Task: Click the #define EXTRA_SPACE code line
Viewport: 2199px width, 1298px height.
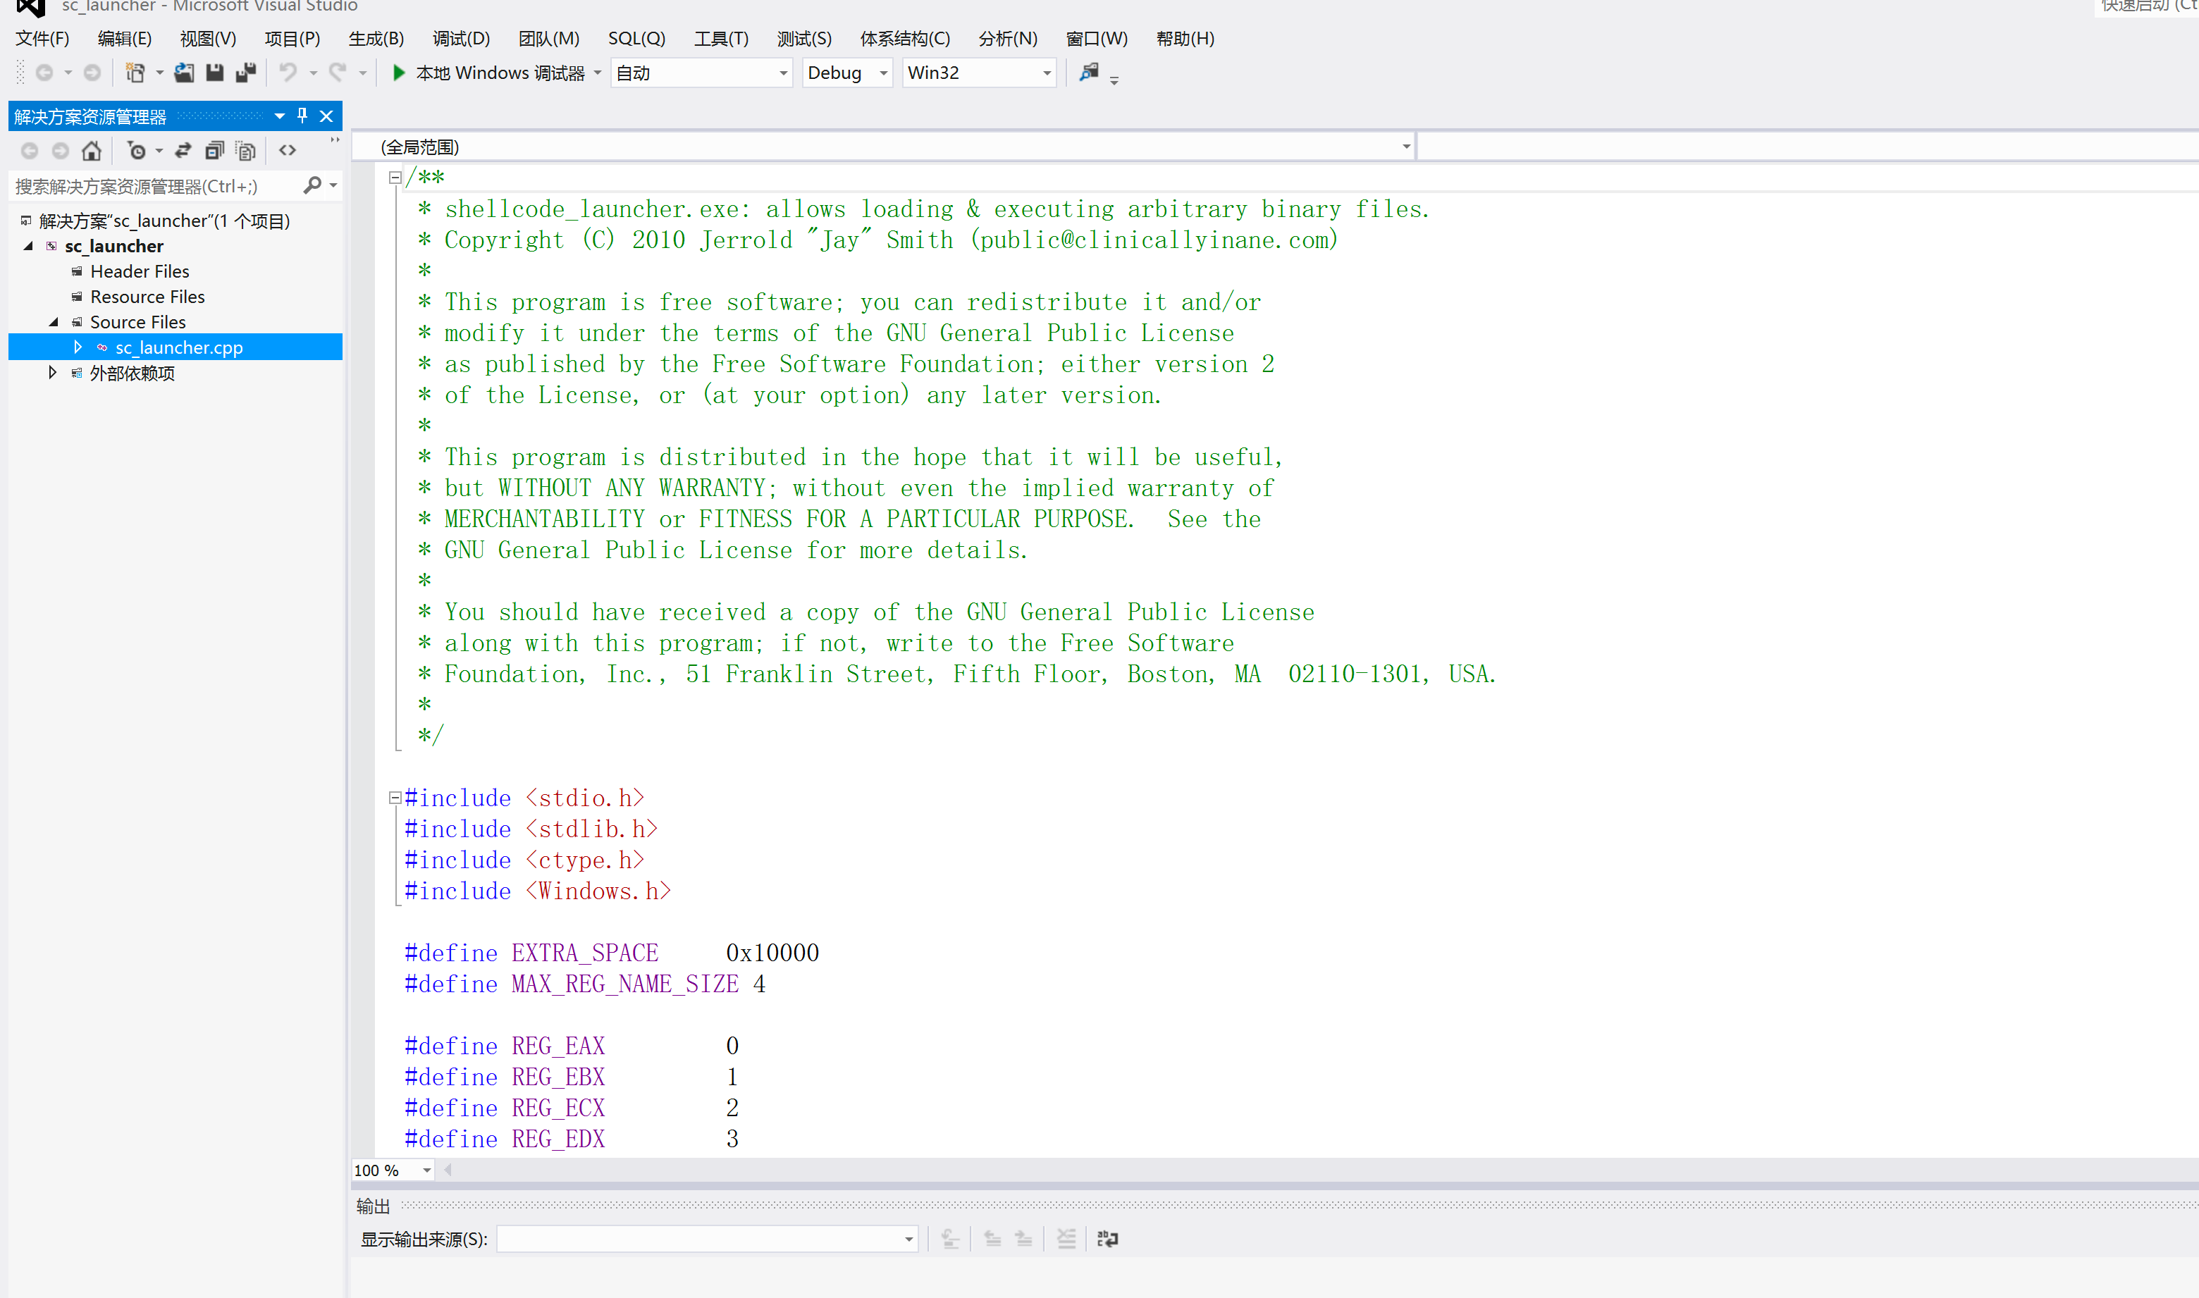Action: pyautogui.click(x=611, y=953)
